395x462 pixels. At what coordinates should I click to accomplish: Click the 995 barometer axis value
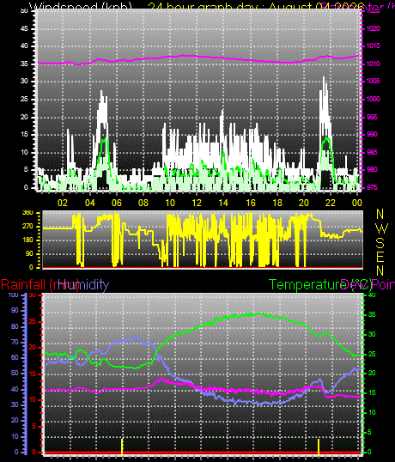point(372,117)
